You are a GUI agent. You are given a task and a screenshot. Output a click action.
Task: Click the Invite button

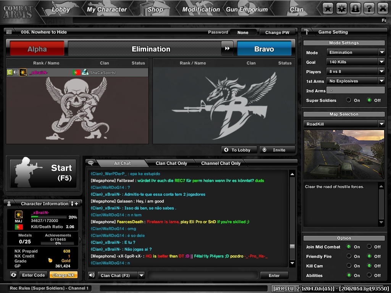277,150
